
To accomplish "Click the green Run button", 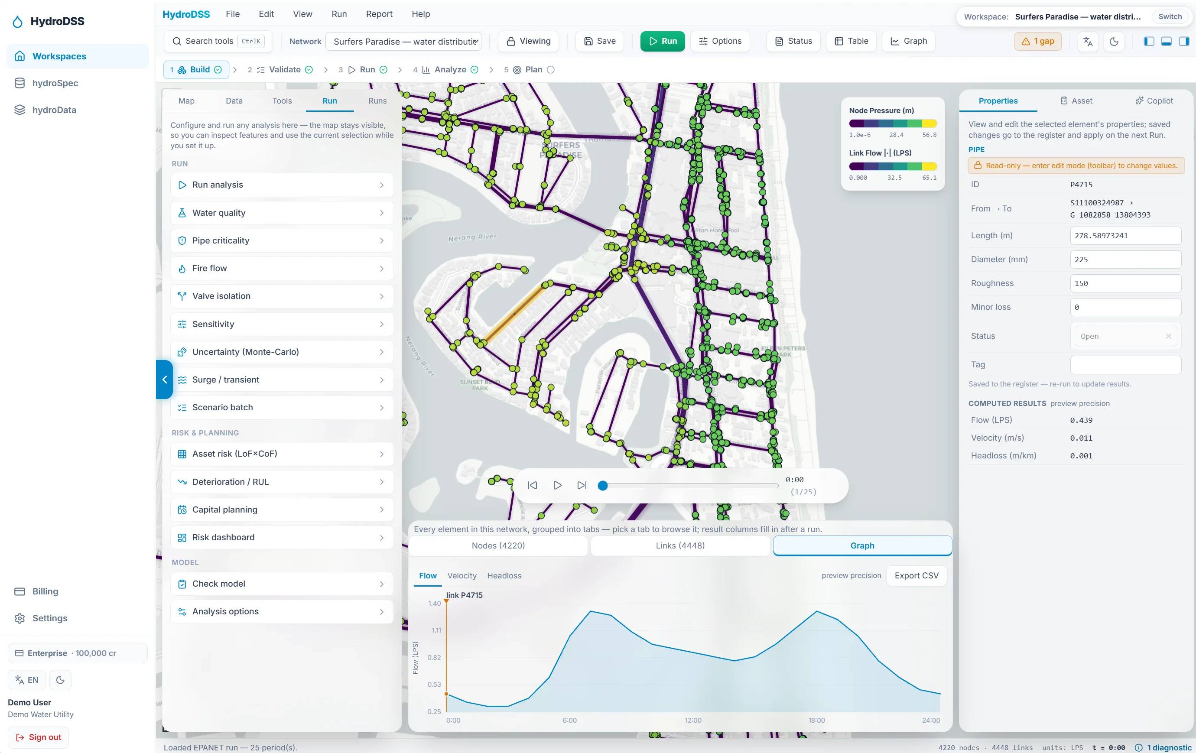I will 662,41.
